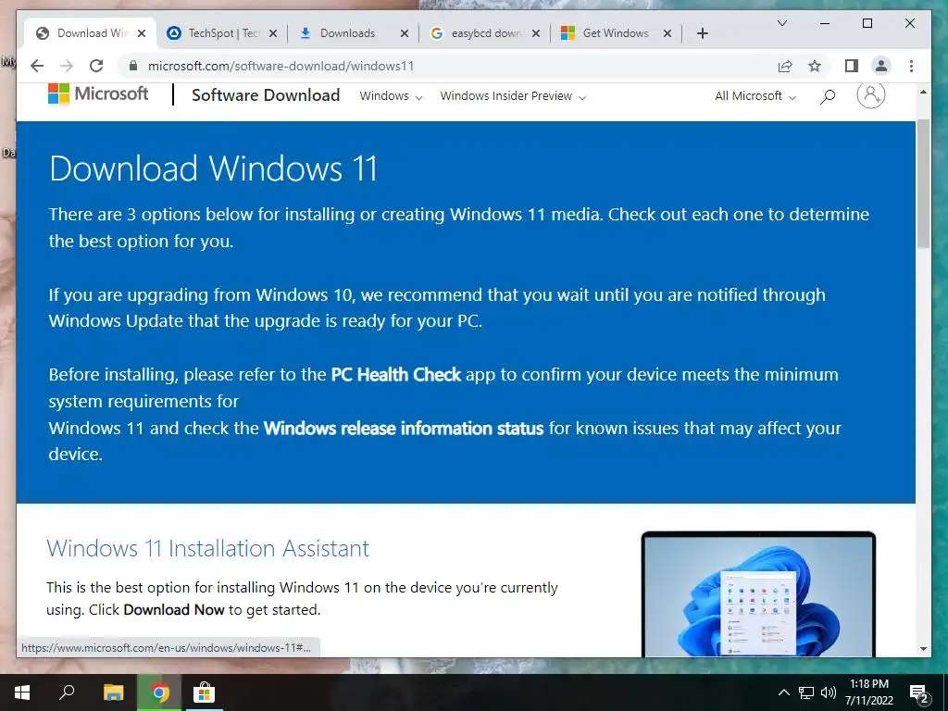Open Microsoft Store from taskbar
Image resolution: width=948 pixels, height=711 pixels.
click(205, 692)
